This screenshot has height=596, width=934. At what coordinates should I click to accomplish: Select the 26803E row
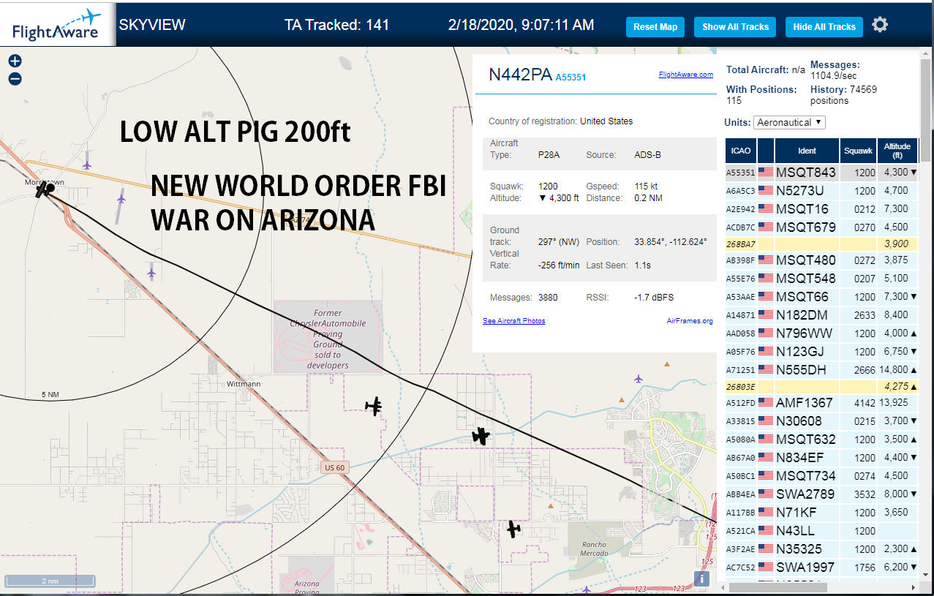tap(821, 386)
